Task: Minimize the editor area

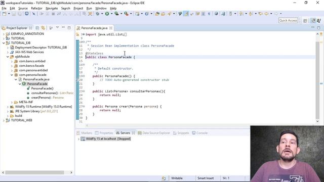Action: point(313,27)
